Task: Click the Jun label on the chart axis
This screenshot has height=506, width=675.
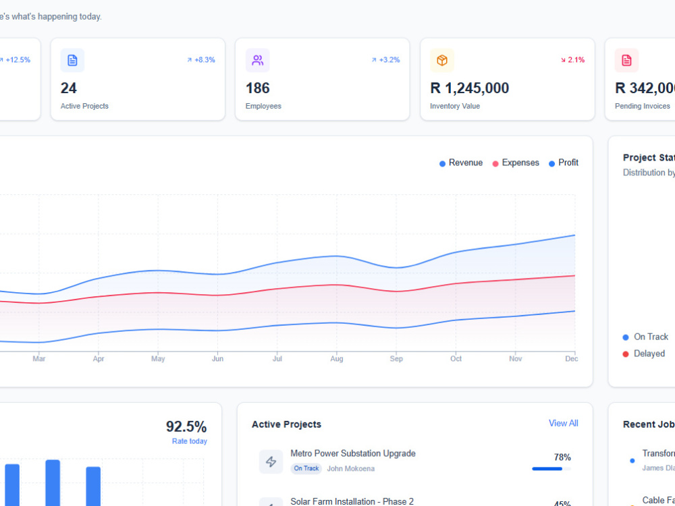Action: click(x=217, y=359)
